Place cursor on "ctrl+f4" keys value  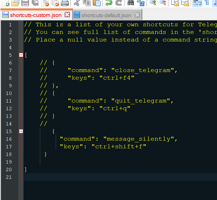(x=117, y=78)
